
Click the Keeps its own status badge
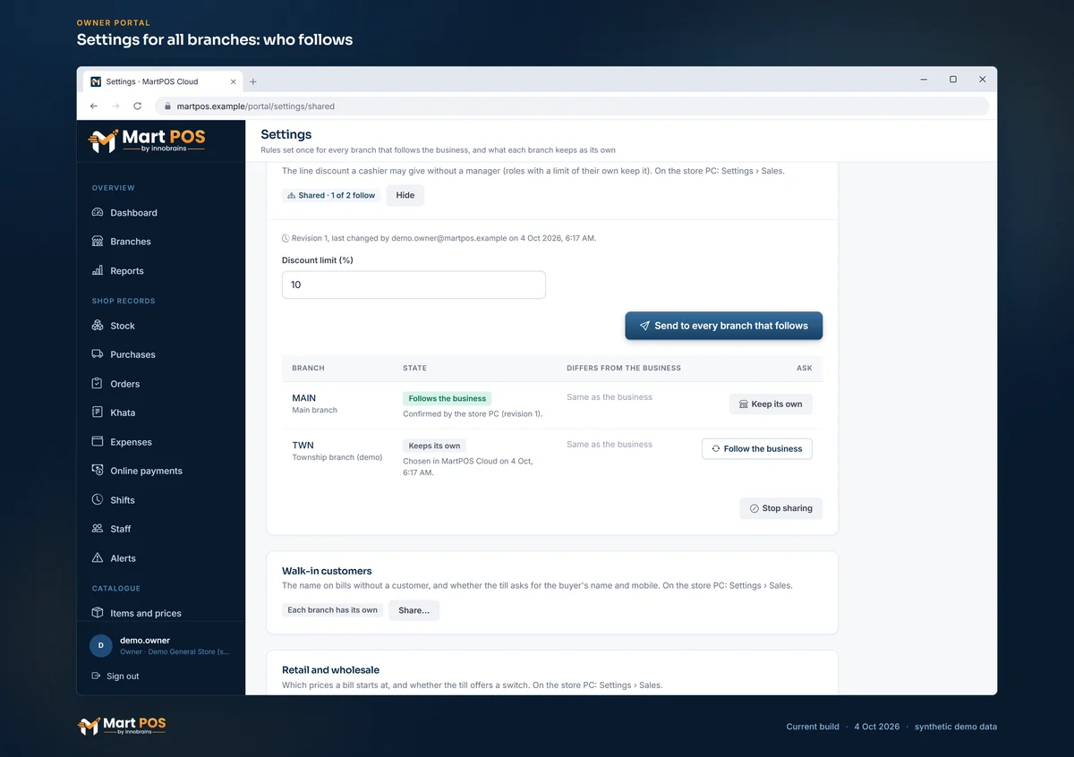pos(434,446)
